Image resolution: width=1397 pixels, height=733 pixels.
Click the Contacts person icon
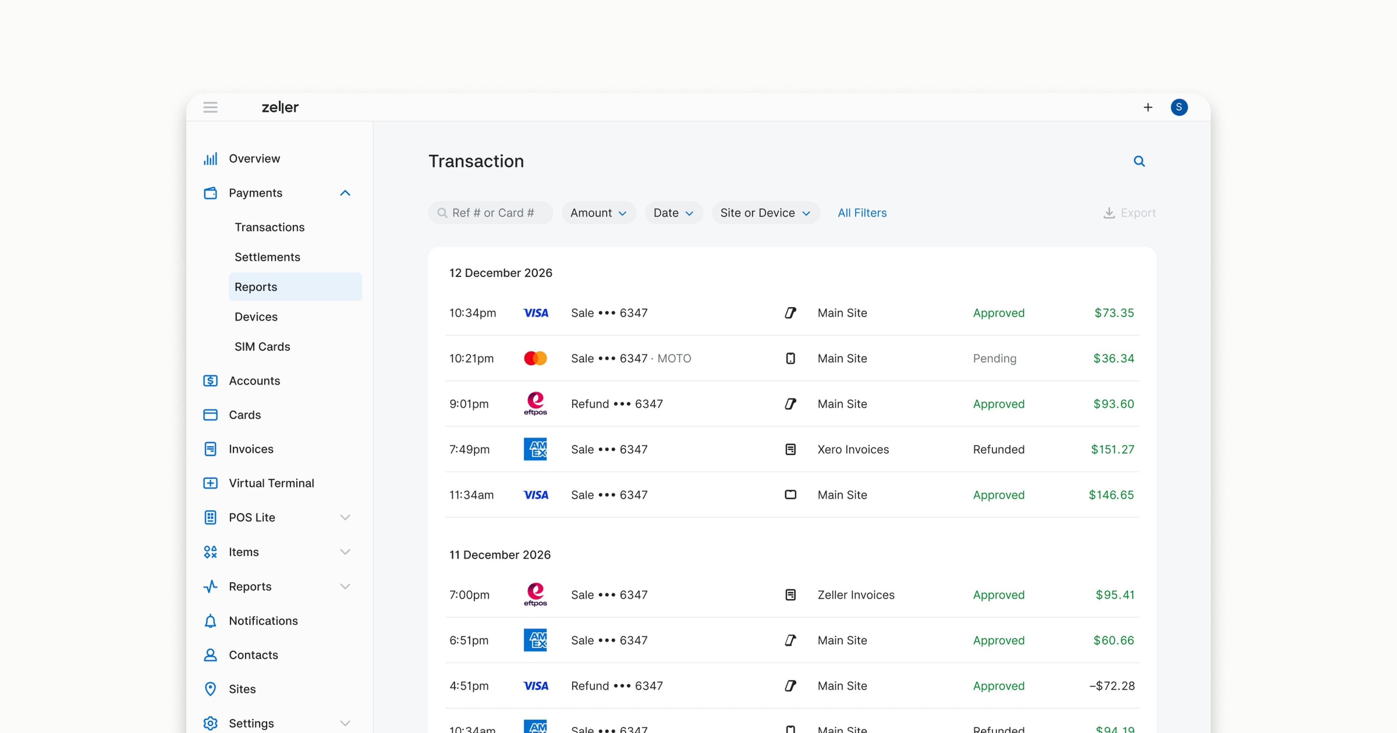pos(210,655)
